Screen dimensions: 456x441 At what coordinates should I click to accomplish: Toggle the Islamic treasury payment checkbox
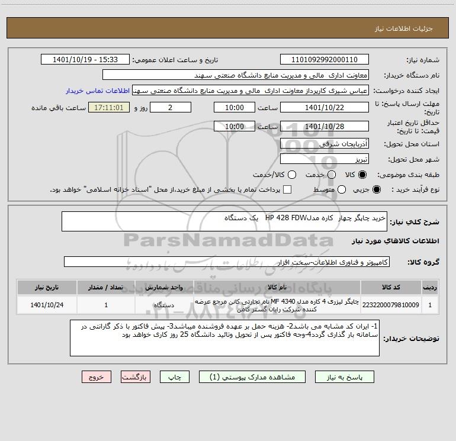(287, 189)
